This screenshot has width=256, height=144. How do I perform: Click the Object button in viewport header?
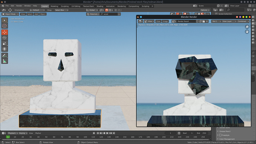click(43, 14)
